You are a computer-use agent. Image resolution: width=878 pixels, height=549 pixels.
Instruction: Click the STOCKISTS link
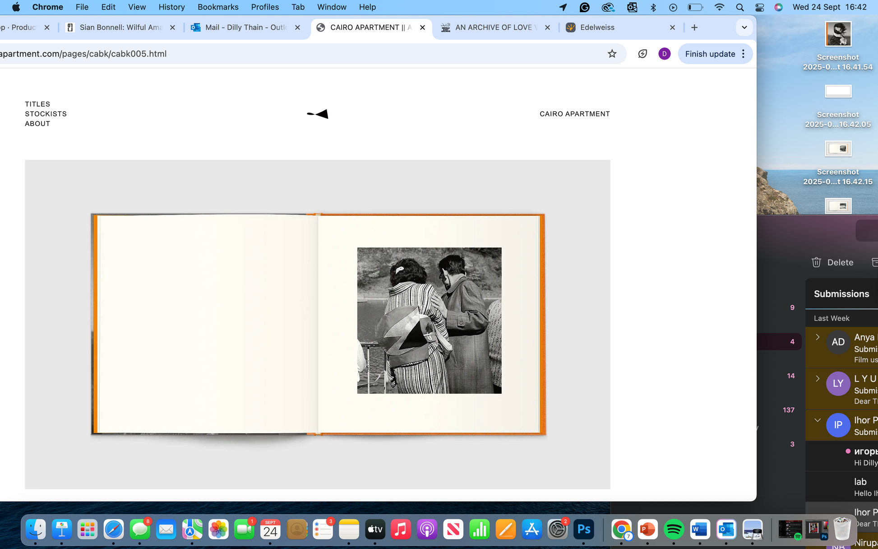[46, 114]
